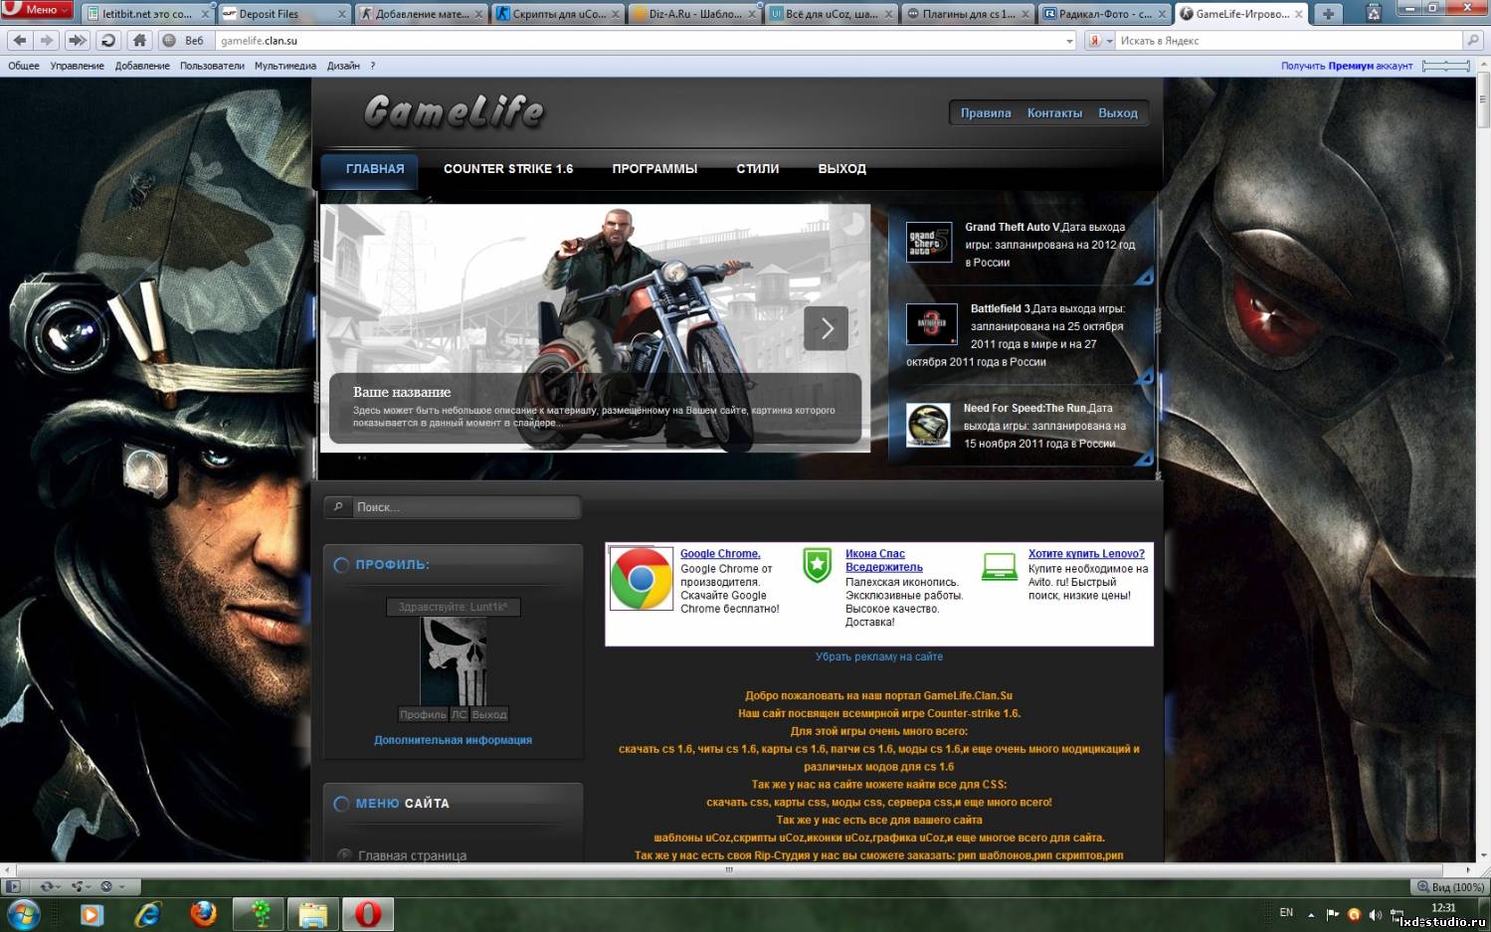Click the slider next arrow
This screenshot has width=1491, height=932.
pos(826,328)
